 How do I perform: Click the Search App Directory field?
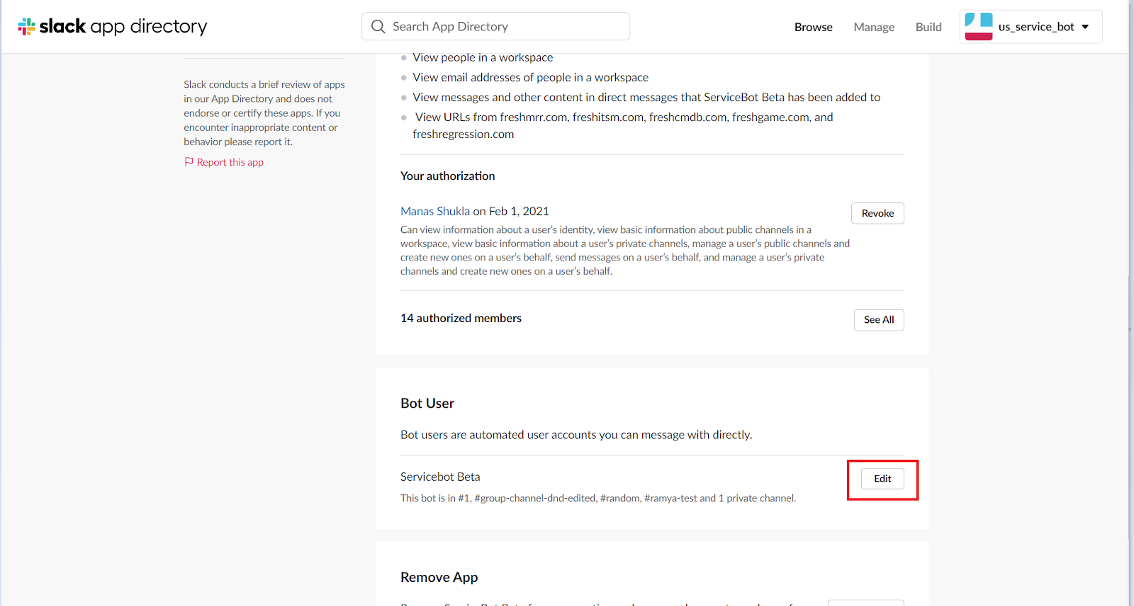point(495,26)
